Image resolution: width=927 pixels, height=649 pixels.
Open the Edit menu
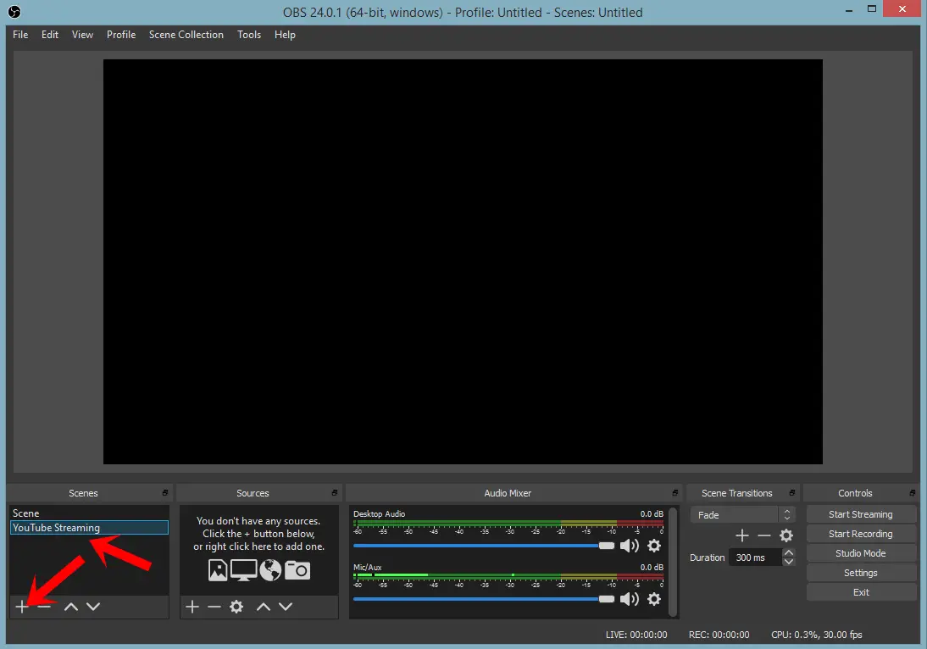pyautogui.click(x=50, y=35)
